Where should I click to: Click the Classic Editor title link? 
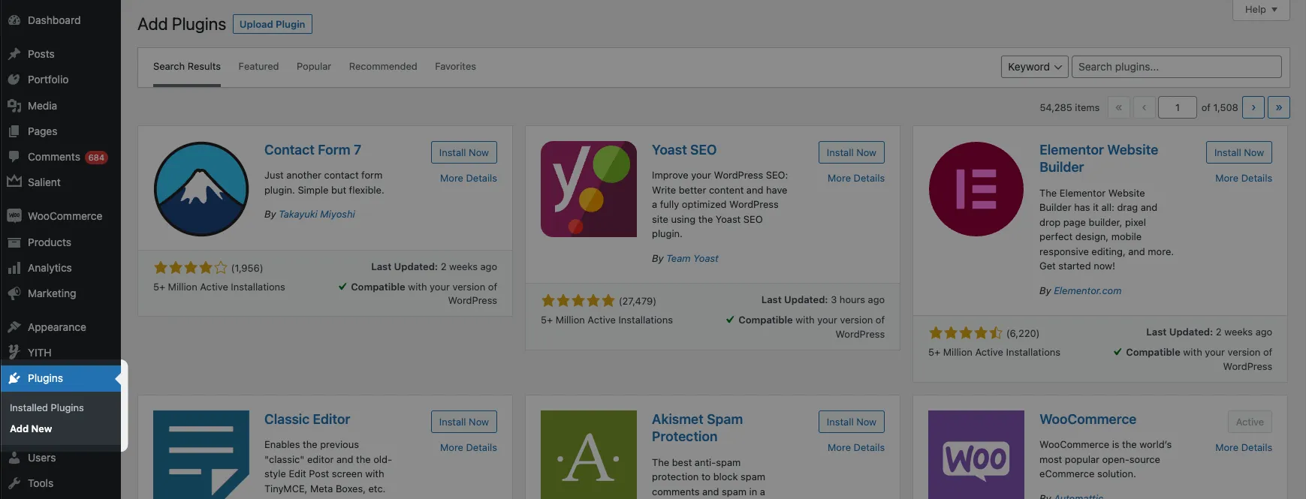307,419
